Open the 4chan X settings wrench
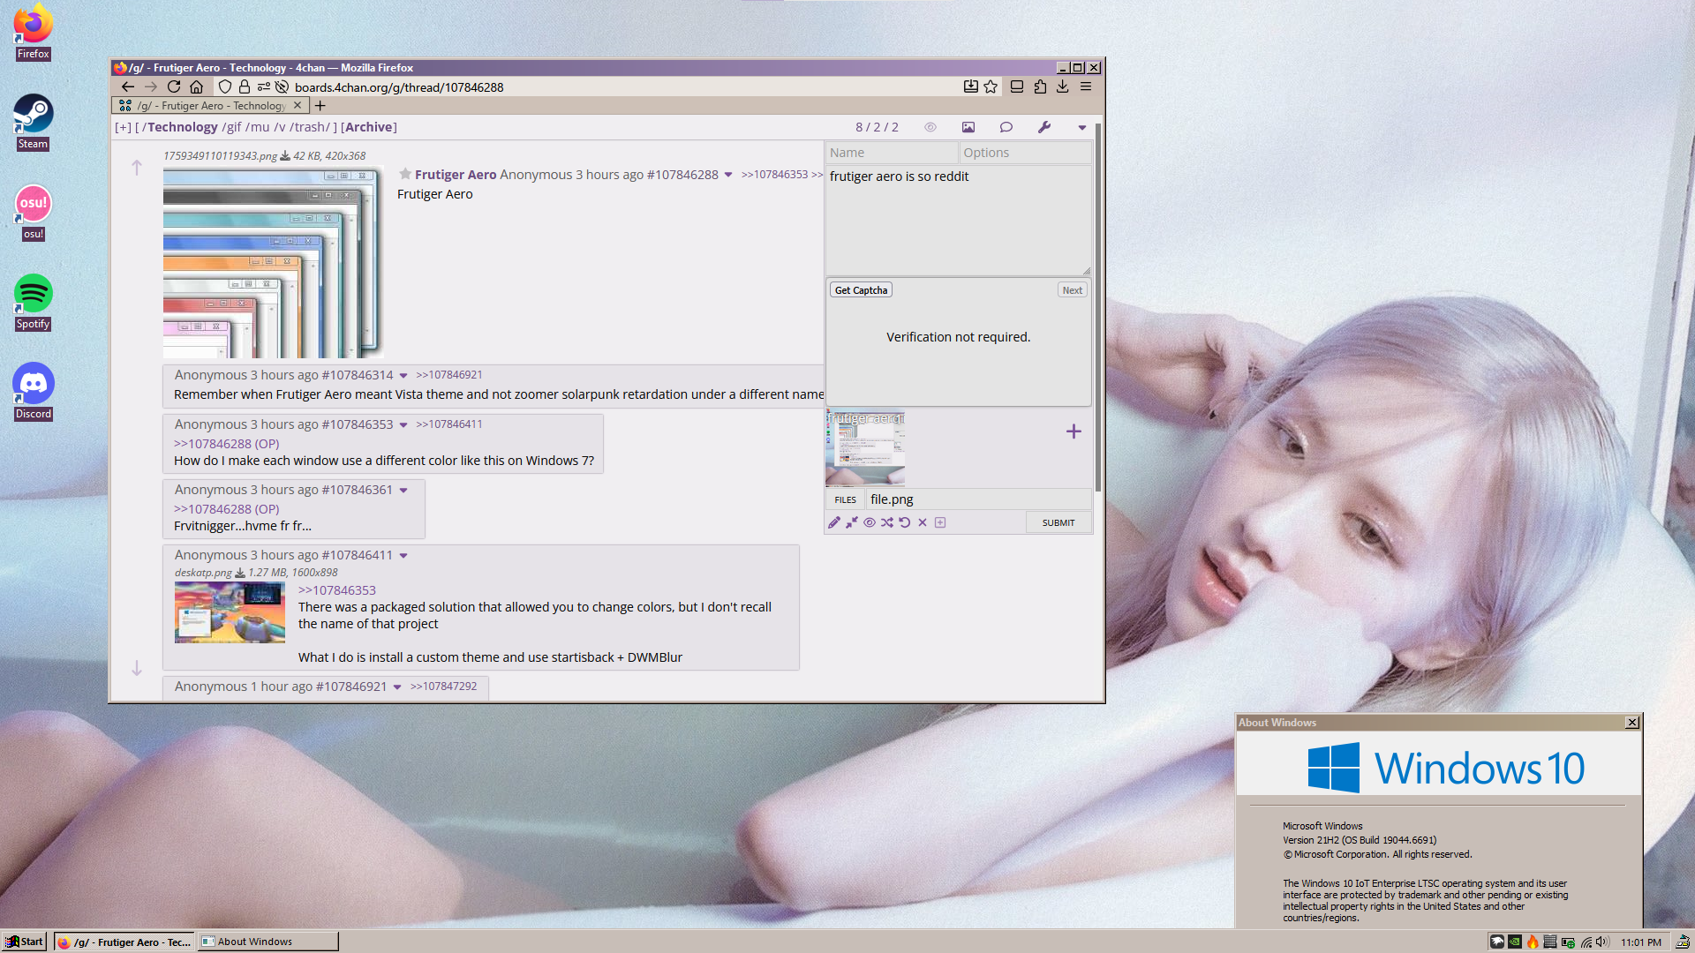 [1044, 127]
